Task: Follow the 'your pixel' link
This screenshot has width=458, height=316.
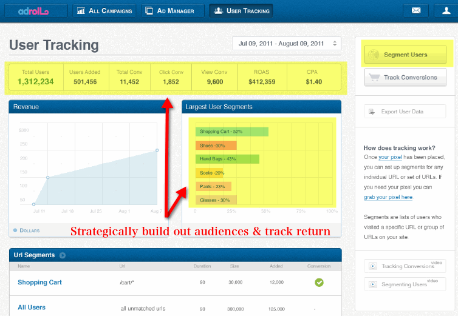Action: [x=390, y=157]
